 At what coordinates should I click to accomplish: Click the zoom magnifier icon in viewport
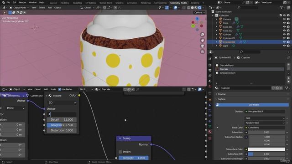click(x=202, y=35)
